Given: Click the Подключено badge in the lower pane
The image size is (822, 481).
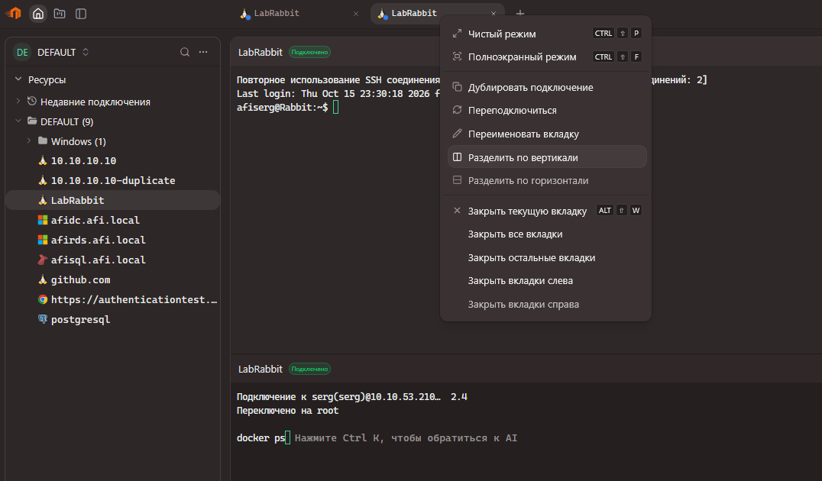Looking at the screenshot, I should (x=309, y=370).
